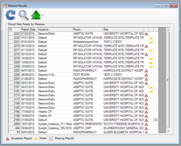Screen dimensions: 181x146
Task: Open notes icon for ID 2217
Action: (x=151, y=50)
